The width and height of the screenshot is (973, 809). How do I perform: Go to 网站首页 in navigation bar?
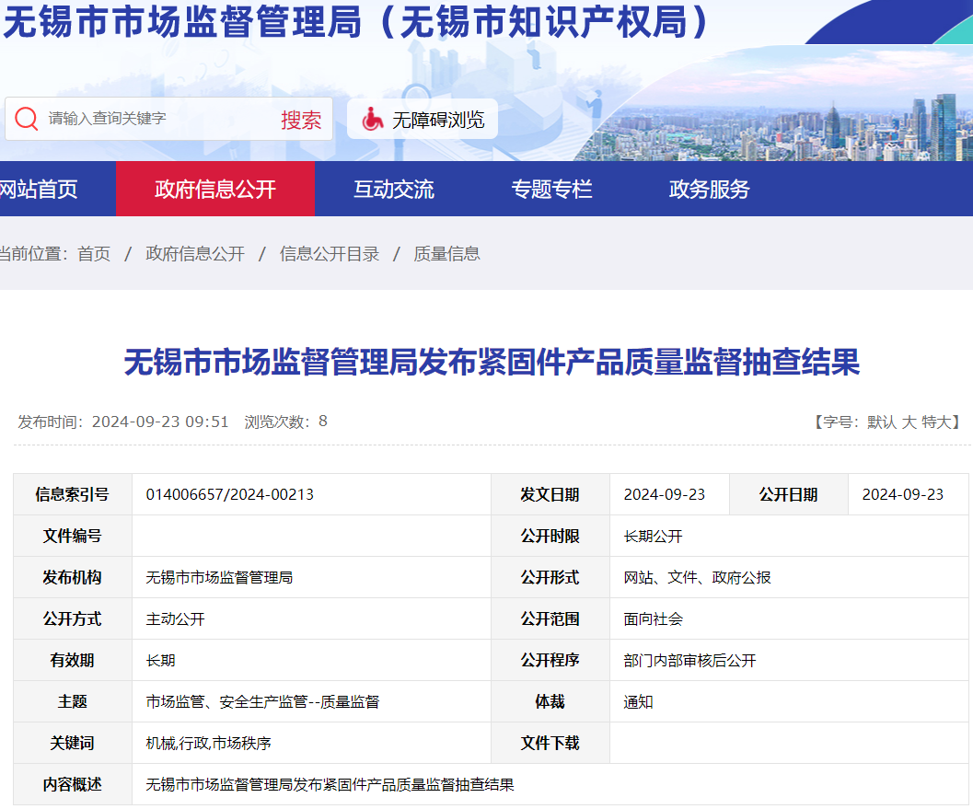coord(39,190)
